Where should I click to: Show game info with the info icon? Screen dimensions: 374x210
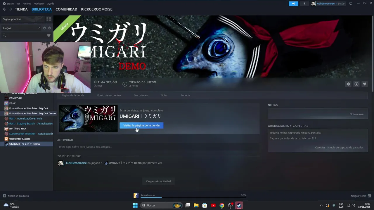[356, 84]
